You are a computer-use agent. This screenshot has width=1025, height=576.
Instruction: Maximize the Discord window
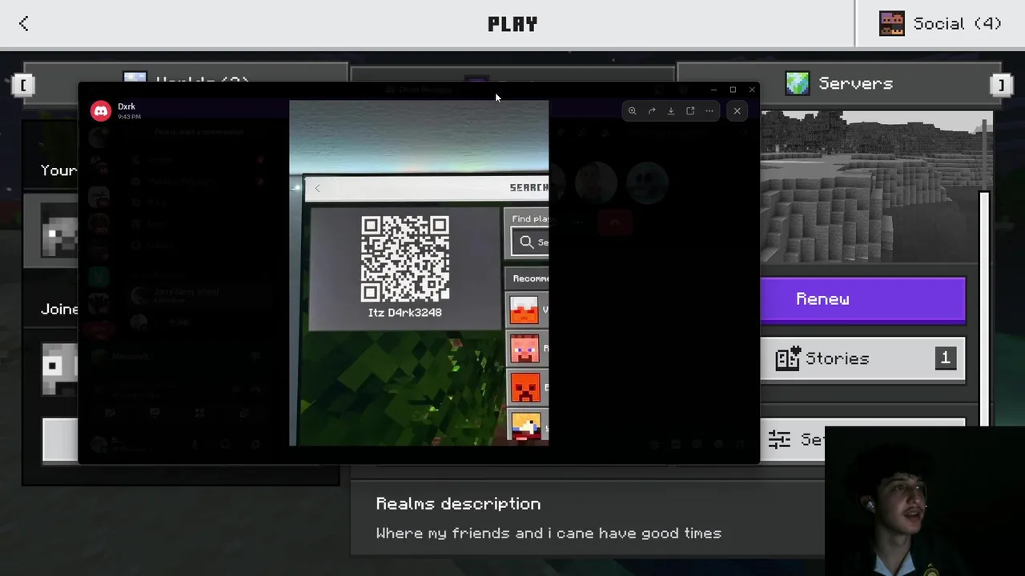(x=733, y=90)
